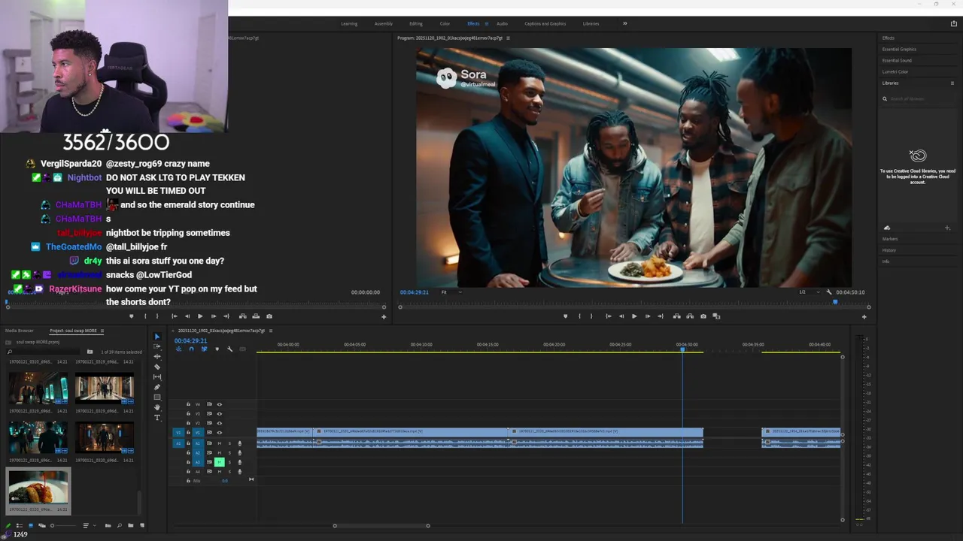
Task: Mark Out point in Program Monitor
Action: (591, 316)
